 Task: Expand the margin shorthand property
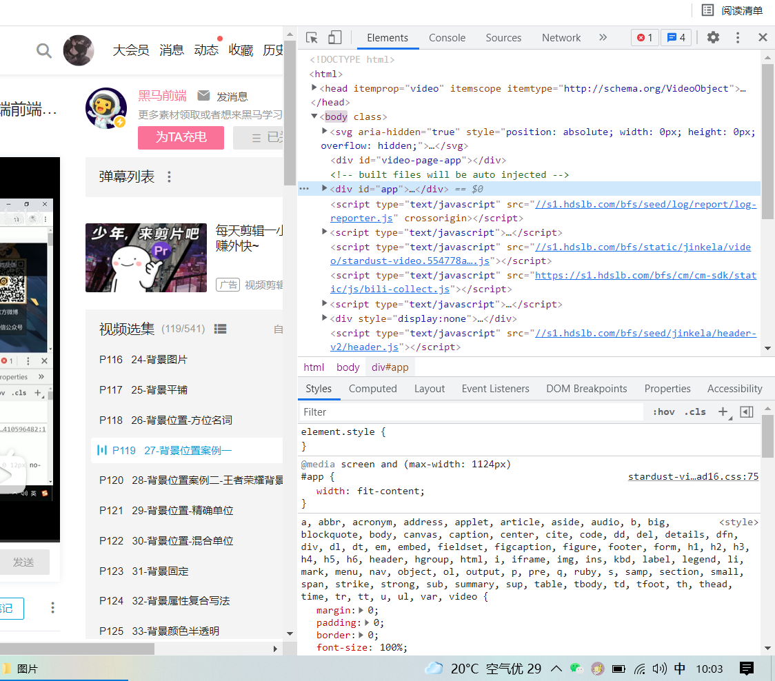[x=361, y=610]
